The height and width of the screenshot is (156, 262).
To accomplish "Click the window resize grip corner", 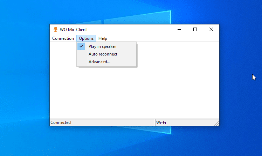I will click(x=217, y=124).
